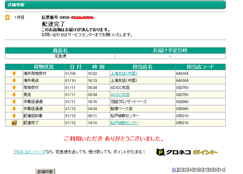Click the orange arrow in the 発送 row
243x174 pixels.
point(14,94)
